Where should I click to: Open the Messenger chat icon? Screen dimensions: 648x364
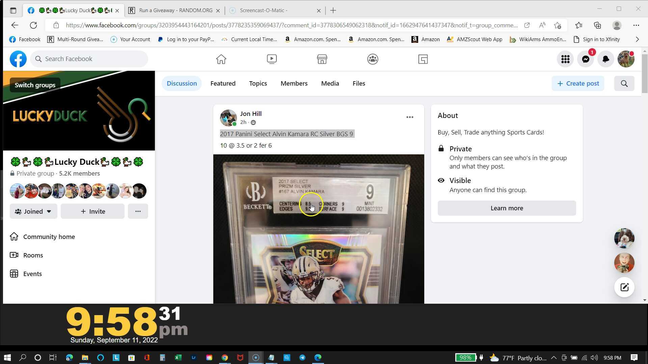coord(586,59)
